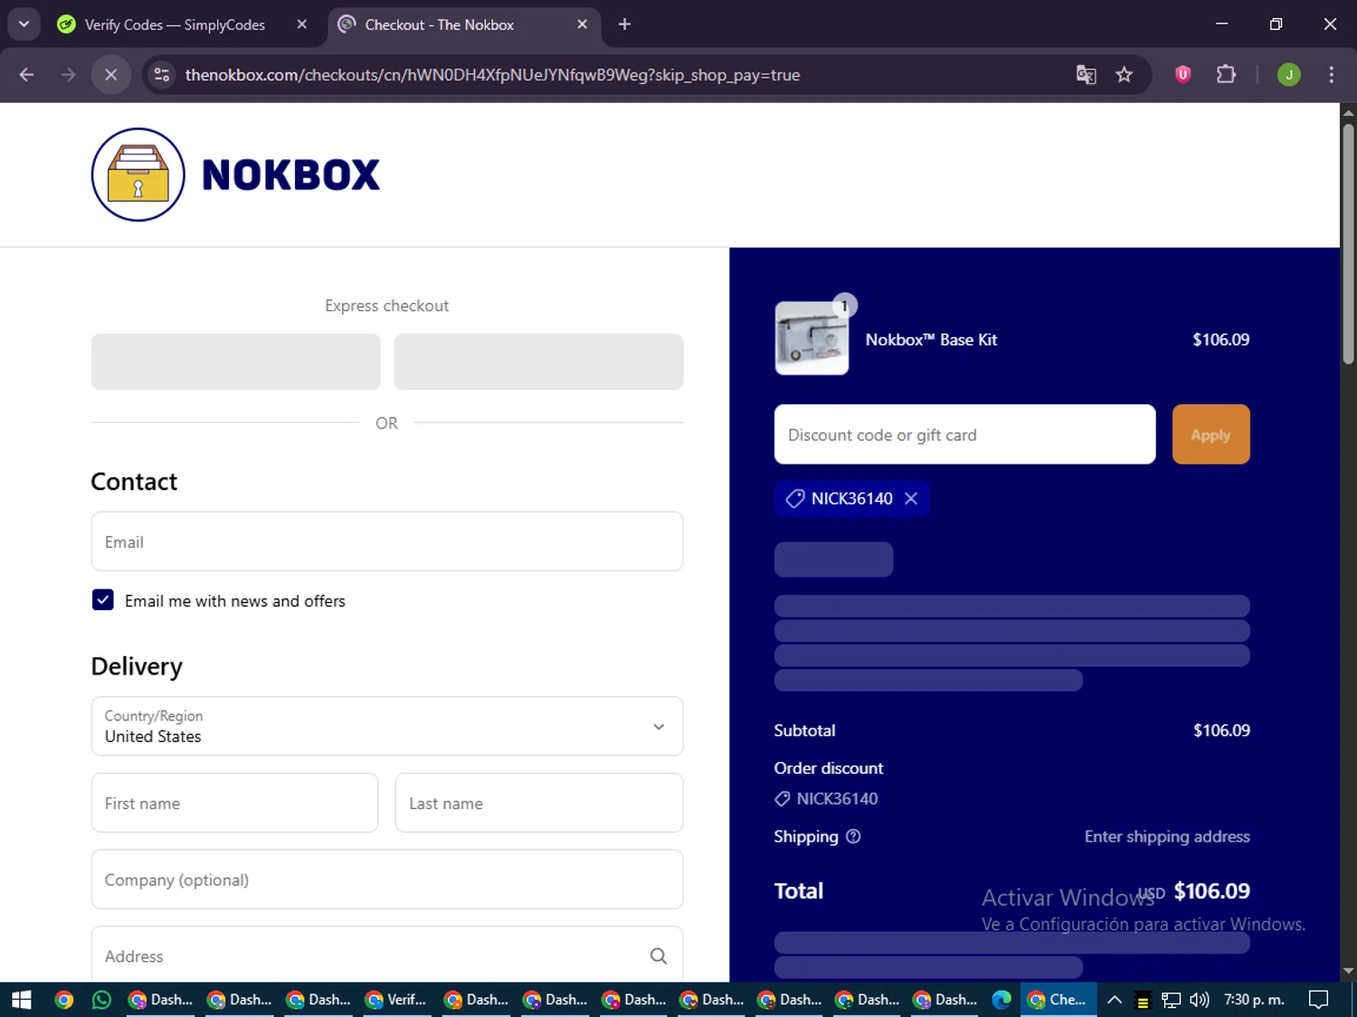Image resolution: width=1357 pixels, height=1017 pixels.
Task: Click the page vertical scrollbar thumb
Action: coord(1348,244)
